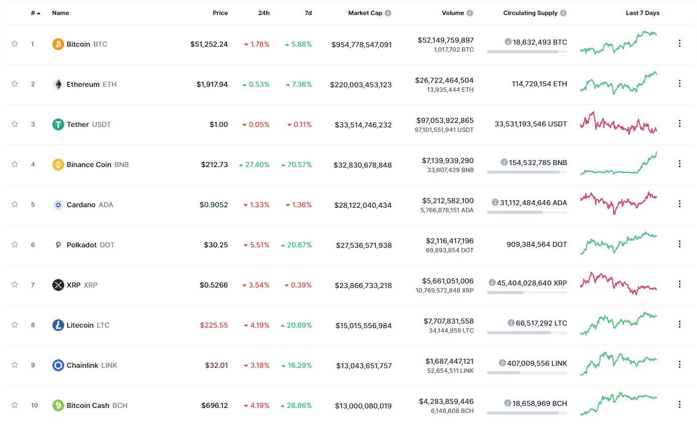
Task: Click the Litecoin coin logo icon
Action: pyautogui.click(x=58, y=325)
